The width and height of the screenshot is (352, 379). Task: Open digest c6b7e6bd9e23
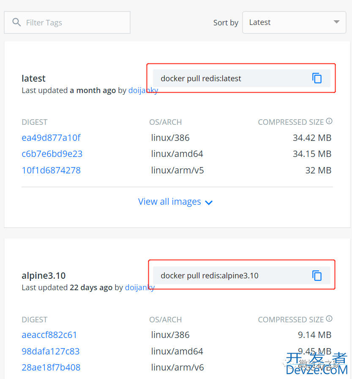click(52, 154)
